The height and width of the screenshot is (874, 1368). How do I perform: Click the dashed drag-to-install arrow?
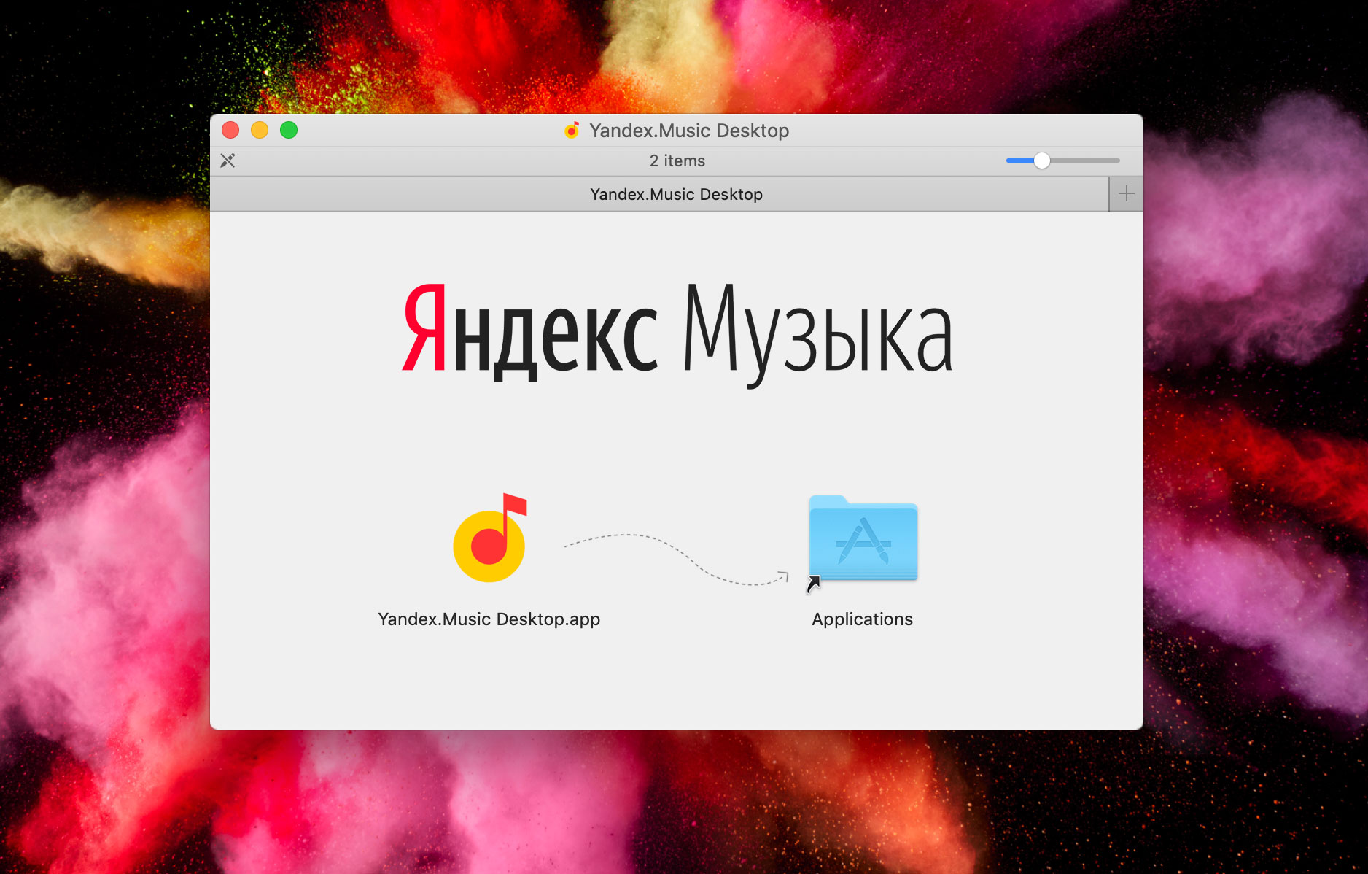(675, 558)
